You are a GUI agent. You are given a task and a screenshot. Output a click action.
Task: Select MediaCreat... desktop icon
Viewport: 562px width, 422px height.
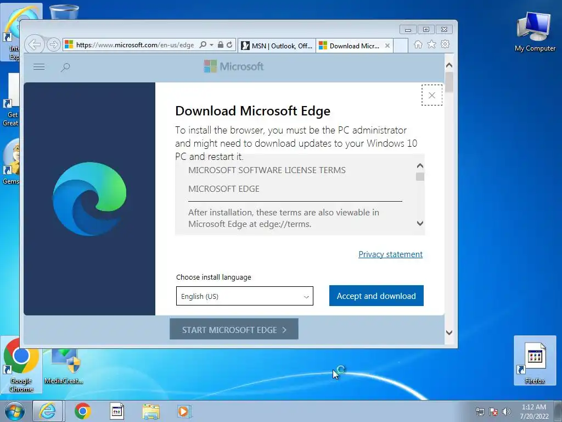point(64,365)
